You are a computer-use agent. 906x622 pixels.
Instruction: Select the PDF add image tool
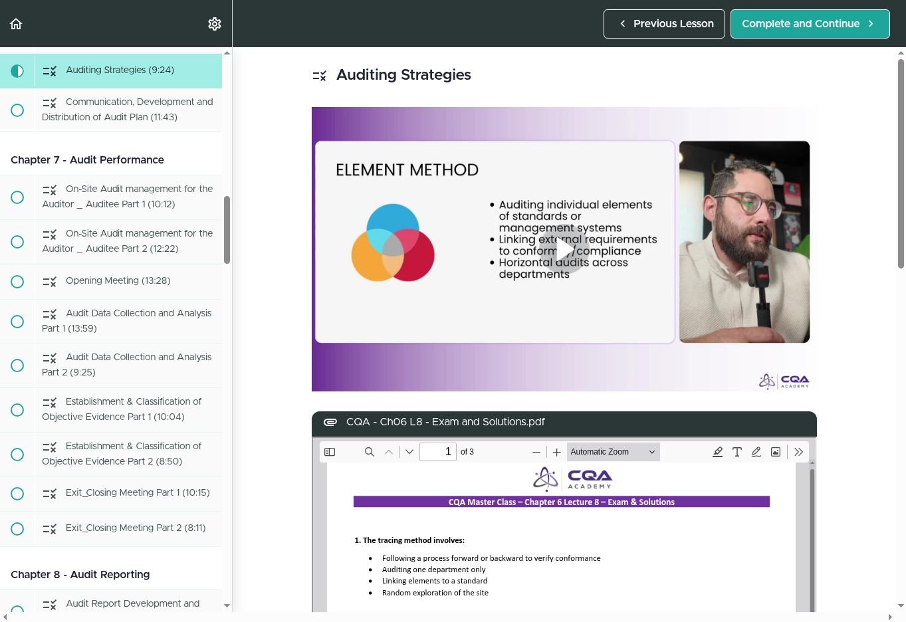(x=775, y=452)
